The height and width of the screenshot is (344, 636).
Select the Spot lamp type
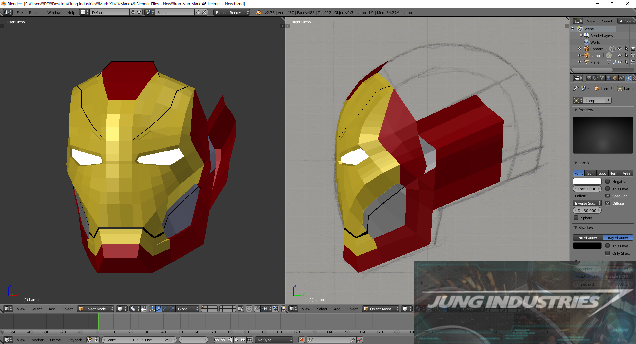coord(602,173)
